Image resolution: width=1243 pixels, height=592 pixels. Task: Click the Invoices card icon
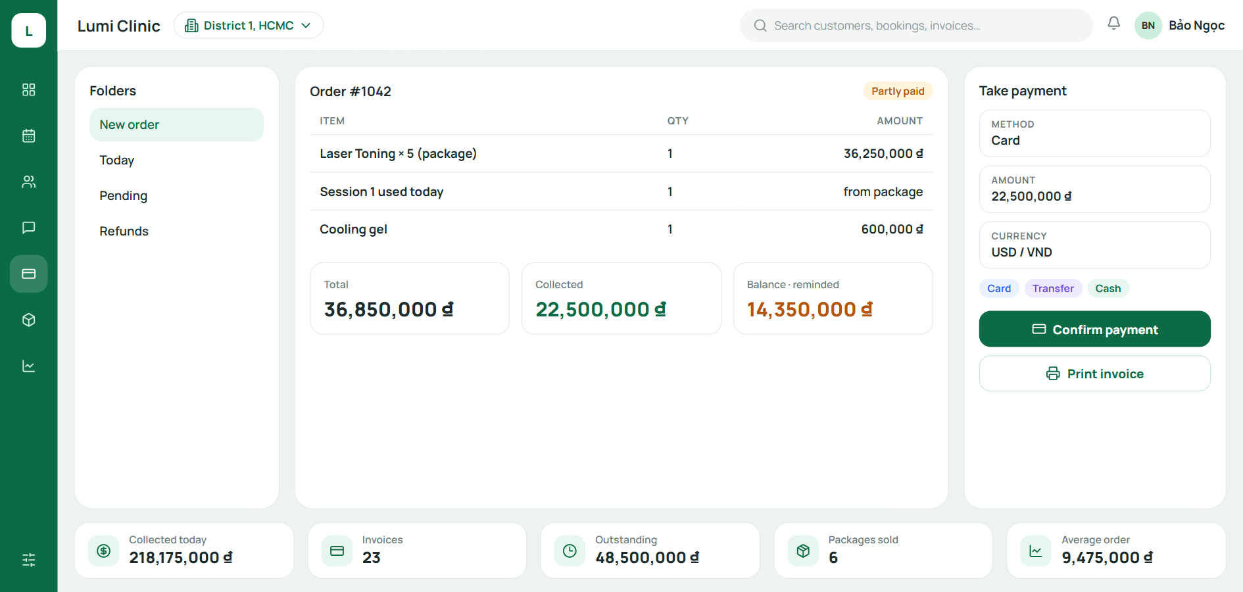coord(337,551)
